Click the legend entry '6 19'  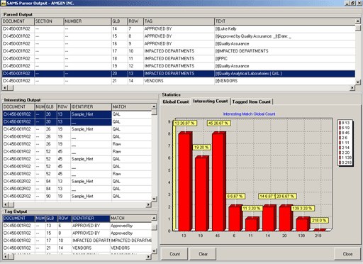click(345, 128)
